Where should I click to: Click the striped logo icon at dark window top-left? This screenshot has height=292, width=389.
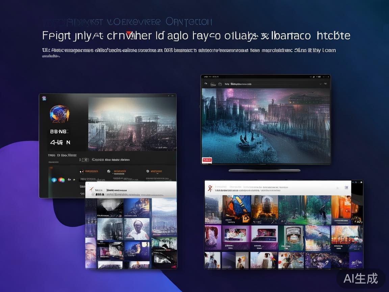(x=44, y=98)
